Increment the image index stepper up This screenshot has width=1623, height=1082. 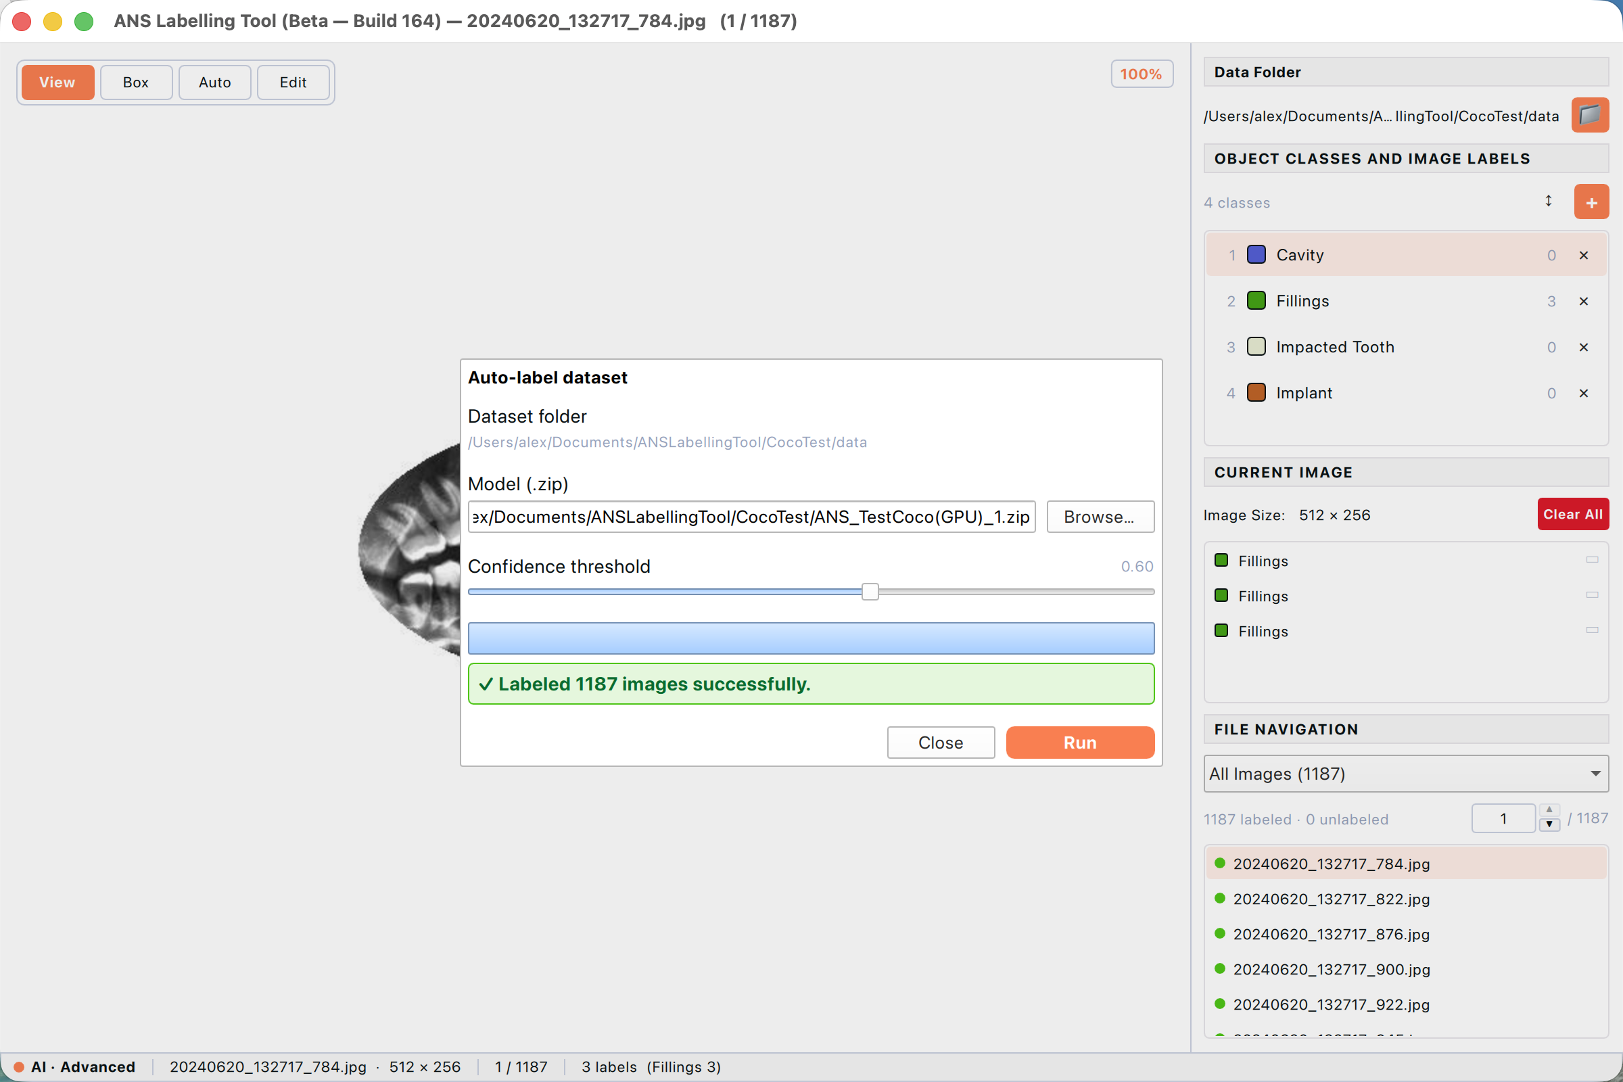point(1549,811)
